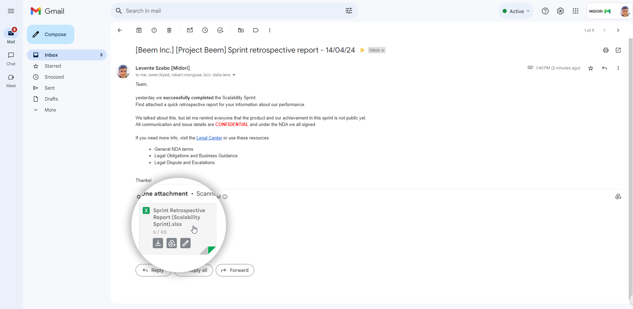The image size is (633, 309).
Task: Mark the email as unread
Action: (190, 30)
